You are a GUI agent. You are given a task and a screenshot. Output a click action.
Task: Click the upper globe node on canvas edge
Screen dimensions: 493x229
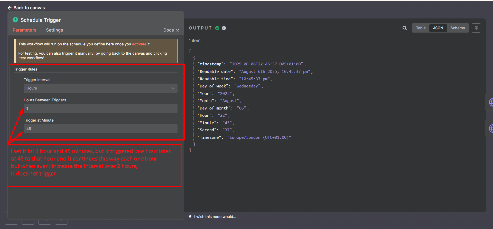point(490,102)
